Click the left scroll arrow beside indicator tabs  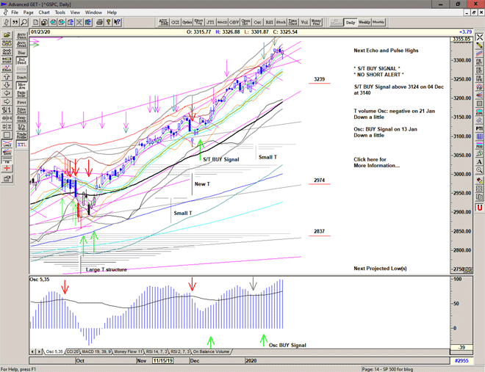coord(32,352)
